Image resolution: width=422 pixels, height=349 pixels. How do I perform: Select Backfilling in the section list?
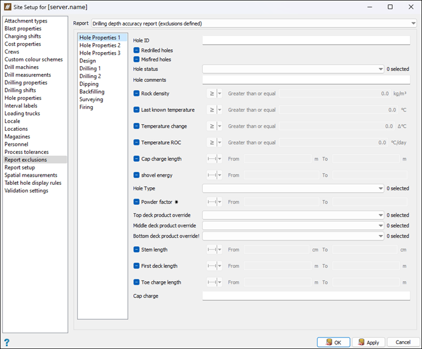click(92, 92)
